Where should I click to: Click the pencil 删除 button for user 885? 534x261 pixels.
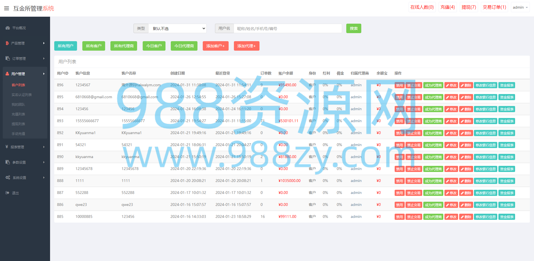coord(466,217)
